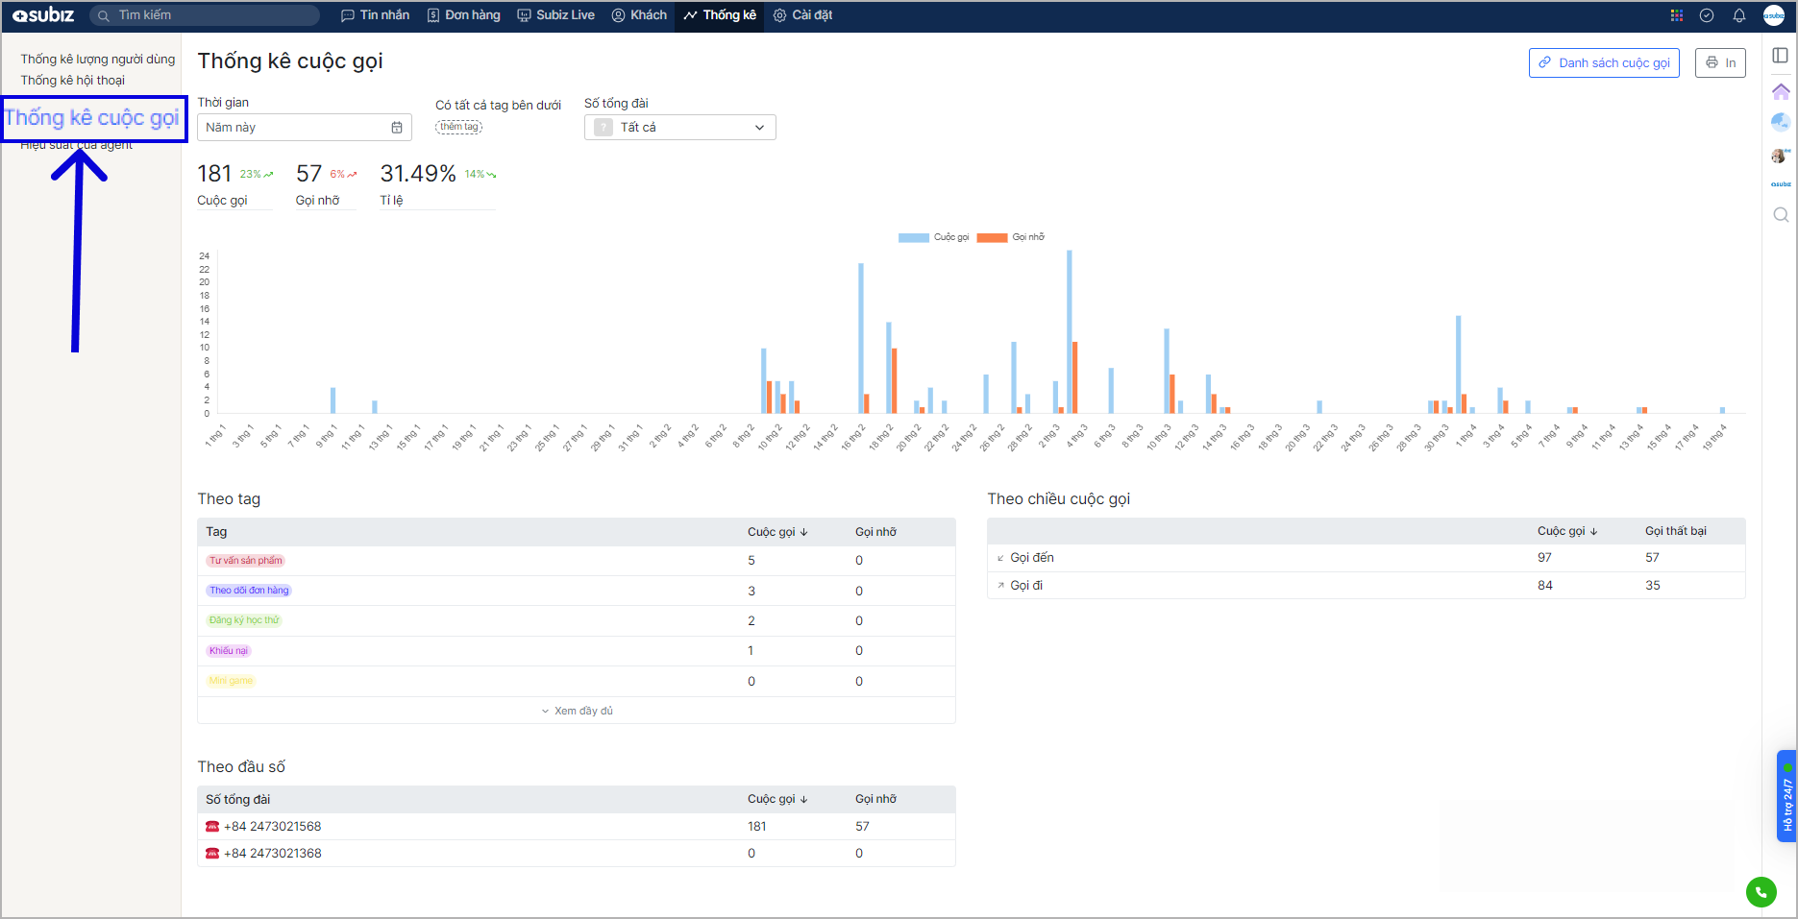Open the account avatar in top bar
This screenshot has height=919, width=1798.
1773,15
